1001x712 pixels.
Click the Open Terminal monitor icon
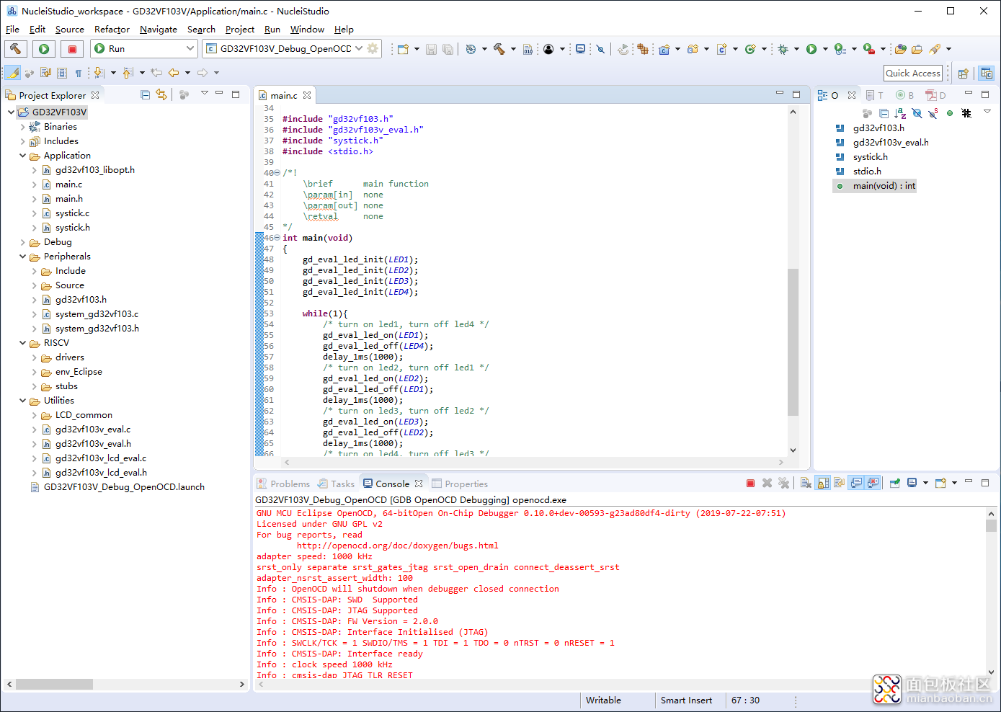pos(580,49)
